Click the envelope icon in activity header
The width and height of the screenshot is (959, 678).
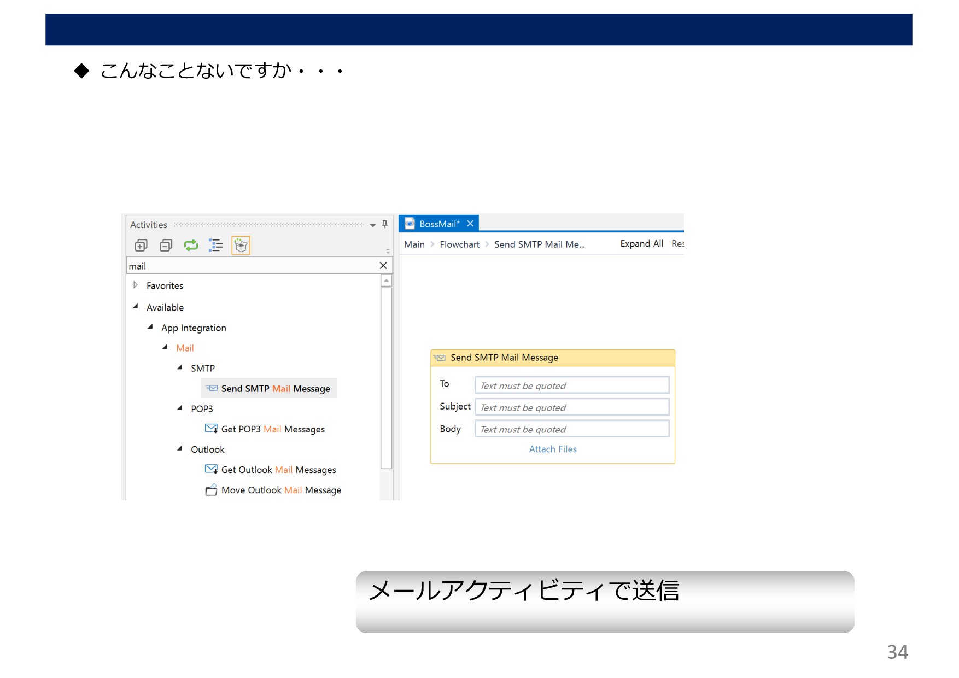[440, 358]
